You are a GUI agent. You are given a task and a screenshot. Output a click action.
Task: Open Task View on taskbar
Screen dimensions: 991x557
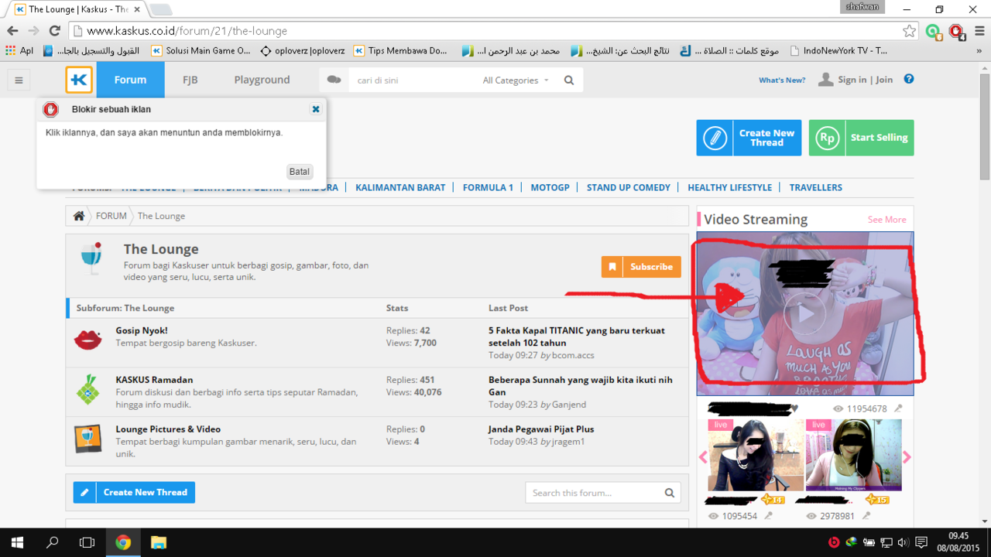click(87, 542)
